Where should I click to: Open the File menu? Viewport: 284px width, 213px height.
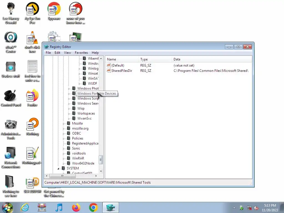(x=48, y=52)
